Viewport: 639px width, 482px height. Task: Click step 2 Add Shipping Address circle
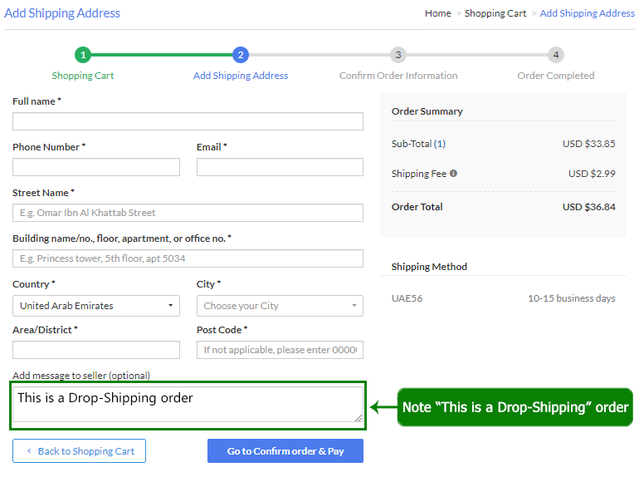(241, 55)
